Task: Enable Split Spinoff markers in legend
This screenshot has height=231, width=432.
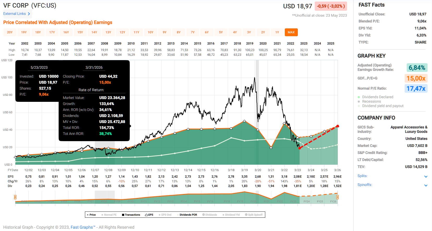Action: point(254,215)
